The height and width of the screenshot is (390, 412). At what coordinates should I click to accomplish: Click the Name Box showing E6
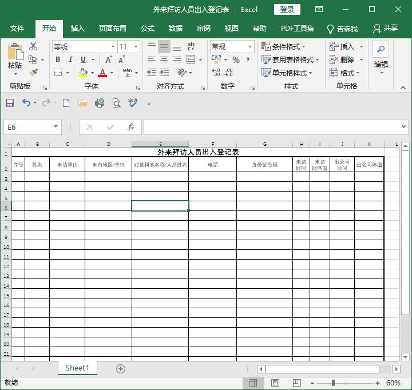pyautogui.click(x=33, y=127)
